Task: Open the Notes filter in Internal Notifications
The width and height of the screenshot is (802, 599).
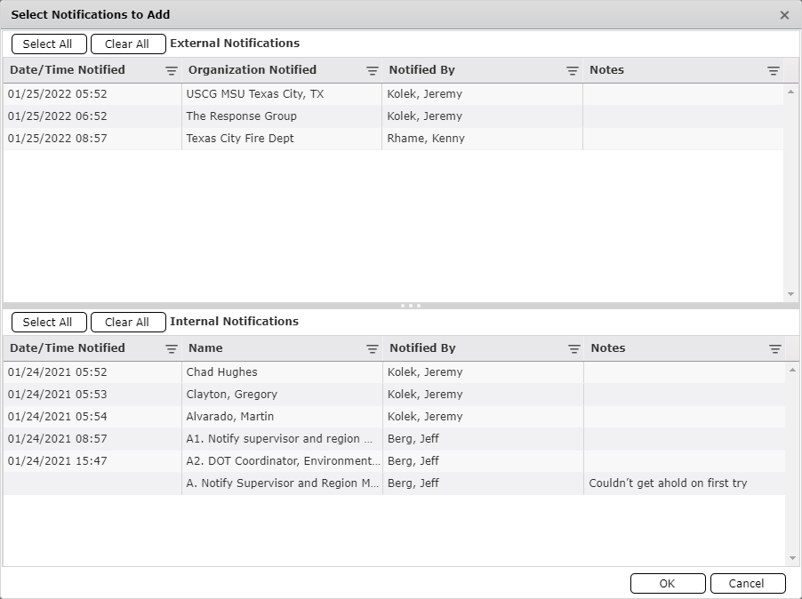Action: pyautogui.click(x=773, y=348)
